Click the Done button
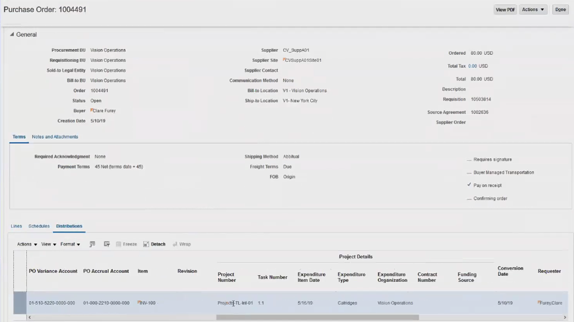574x322 pixels. (x=559, y=9)
